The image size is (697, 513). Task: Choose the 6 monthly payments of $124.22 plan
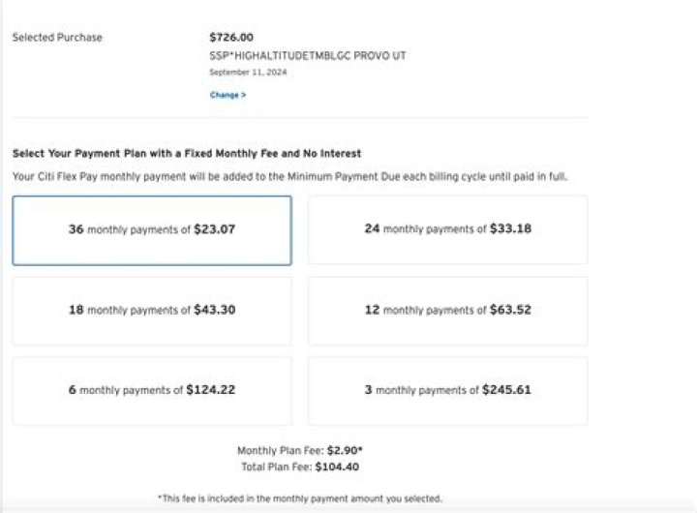[x=152, y=391]
